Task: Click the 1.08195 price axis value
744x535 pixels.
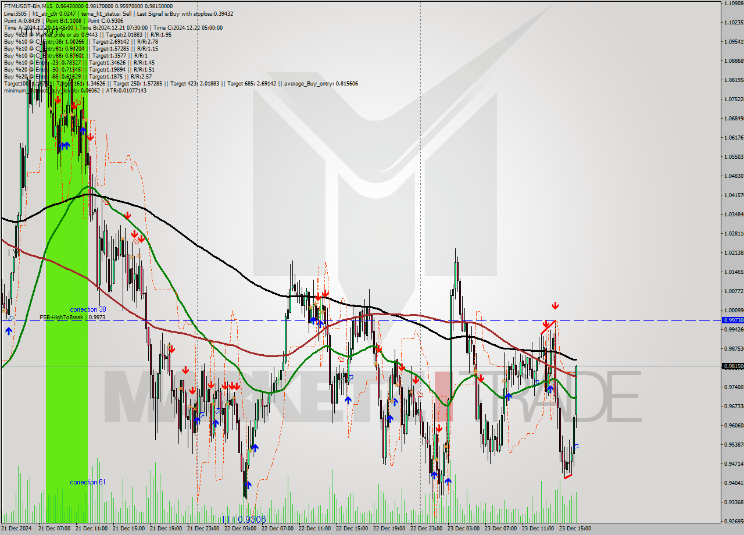Action: pos(734,80)
